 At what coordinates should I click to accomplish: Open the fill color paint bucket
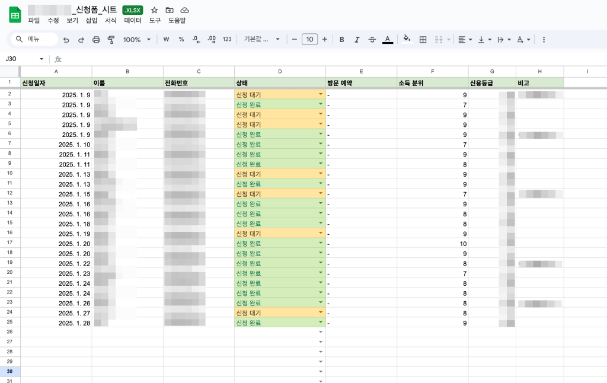pyautogui.click(x=407, y=40)
